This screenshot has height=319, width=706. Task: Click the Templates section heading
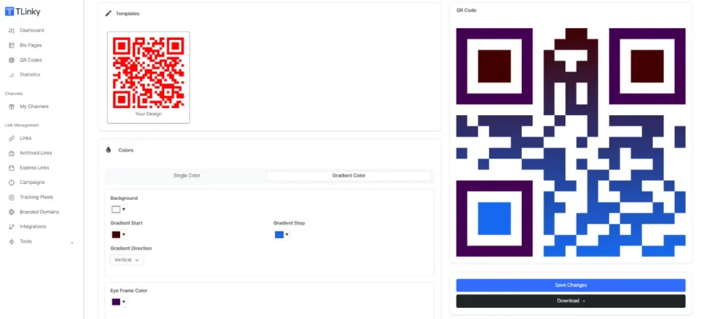tap(128, 14)
